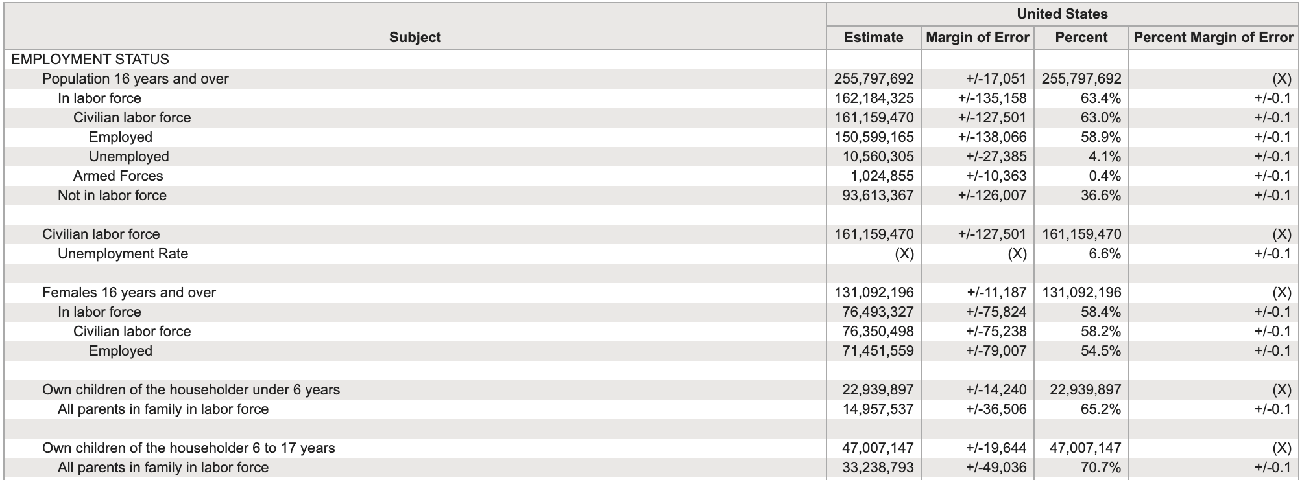Click the estimate value 1,024,855
This screenshot has width=1302, height=480.
tap(882, 176)
